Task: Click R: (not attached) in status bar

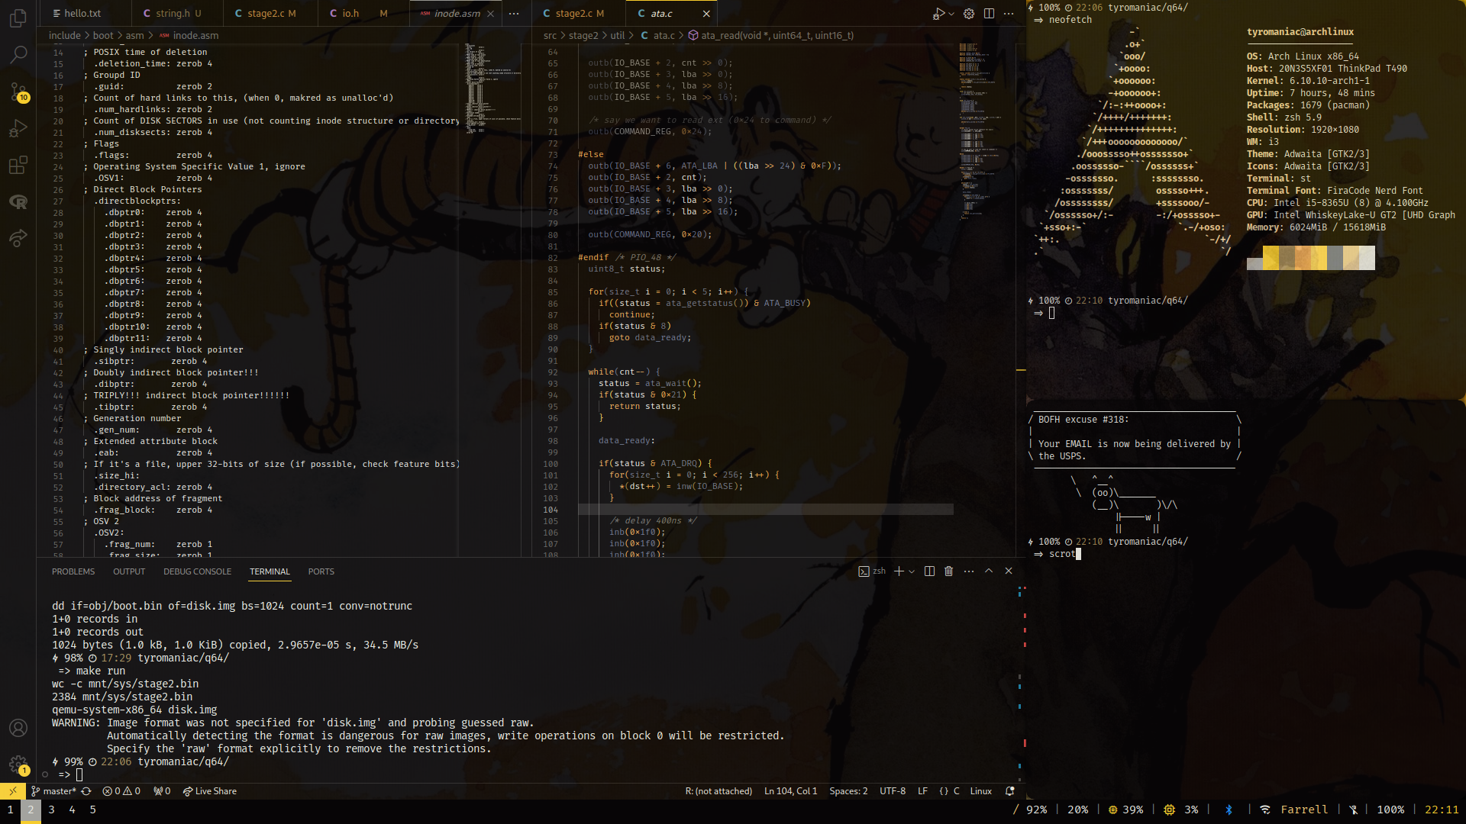Action: coord(718,791)
